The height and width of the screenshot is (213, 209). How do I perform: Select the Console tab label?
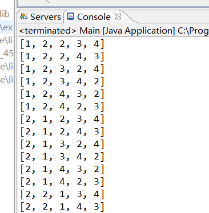pyautogui.click(x=94, y=17)
